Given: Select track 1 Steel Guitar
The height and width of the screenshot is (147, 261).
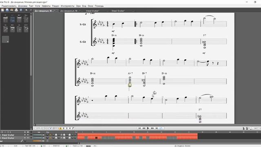Looking at the screenshot, I should tap(8, 135).
